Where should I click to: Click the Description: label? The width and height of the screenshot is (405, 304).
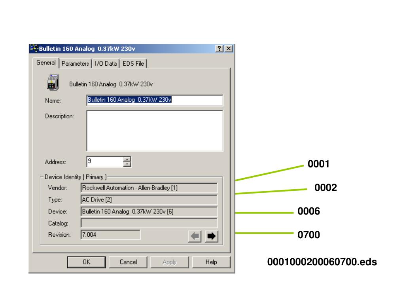(59, 116)
